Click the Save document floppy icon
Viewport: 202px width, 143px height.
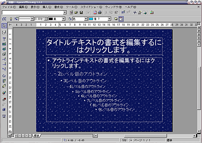tap(81, 13)
